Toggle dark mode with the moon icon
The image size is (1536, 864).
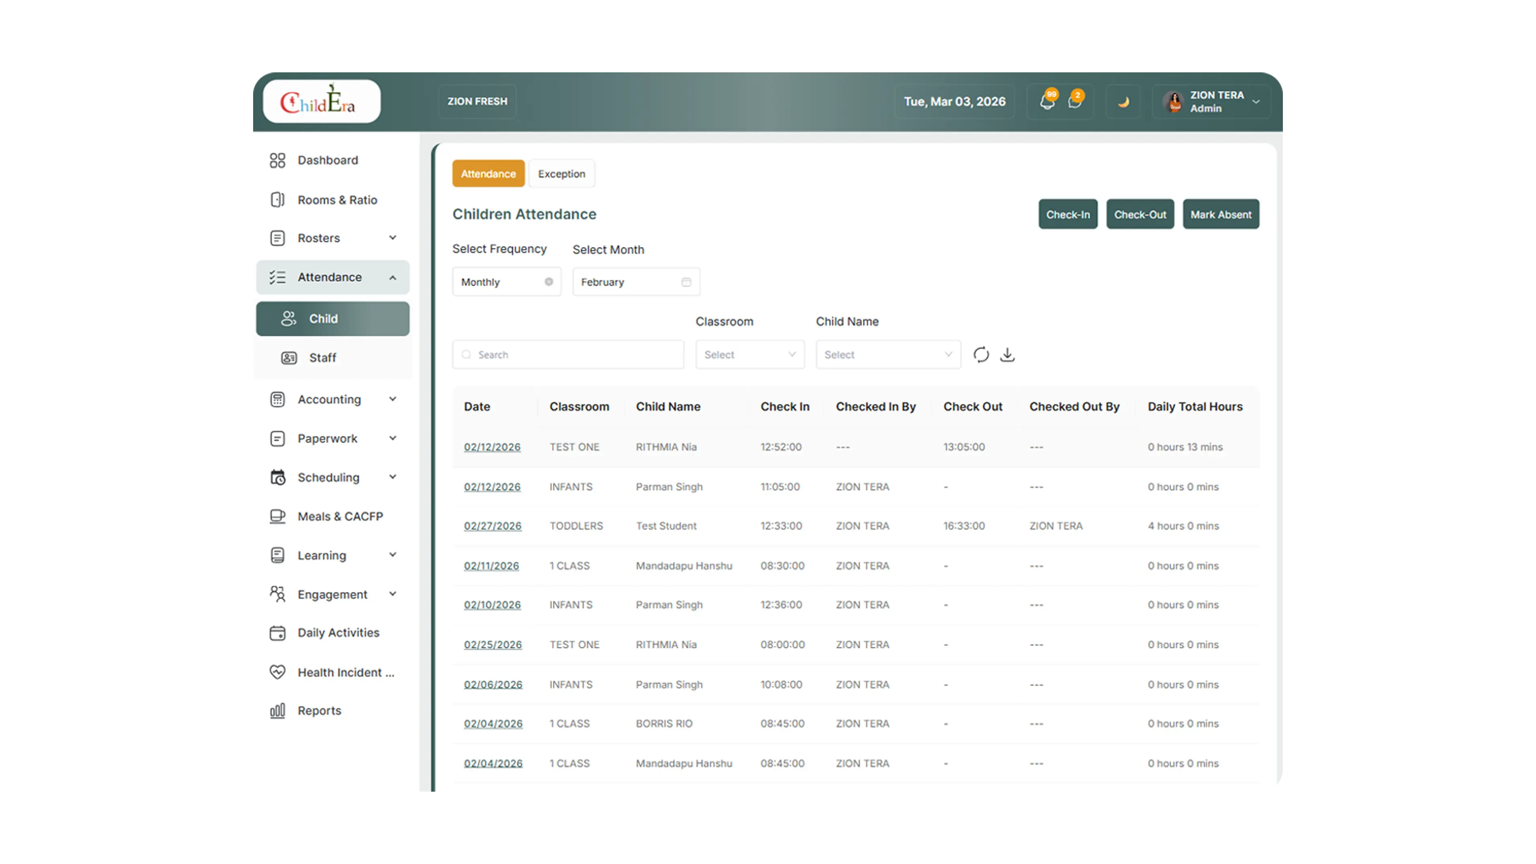coord(1123,101)
